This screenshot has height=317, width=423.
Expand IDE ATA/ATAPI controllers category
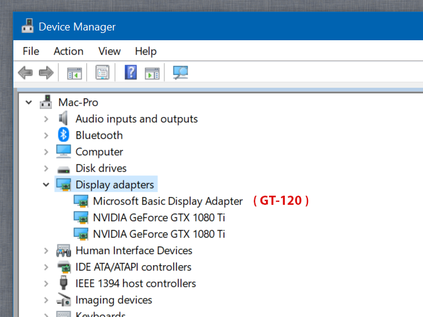46,267
